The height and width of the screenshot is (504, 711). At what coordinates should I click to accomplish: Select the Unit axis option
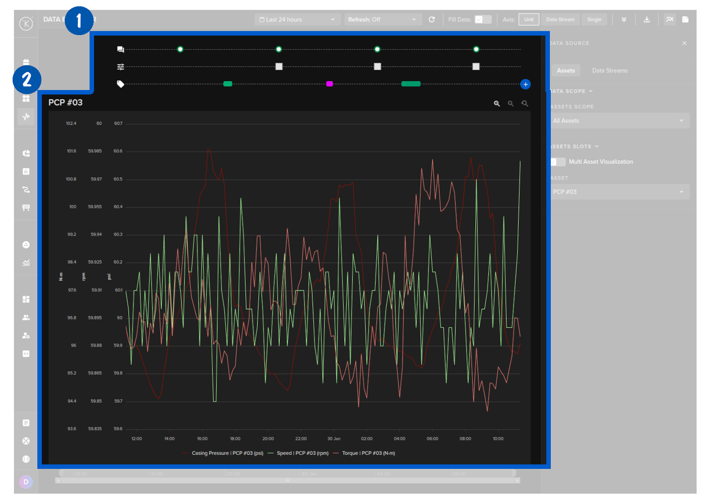click(529, 19)
